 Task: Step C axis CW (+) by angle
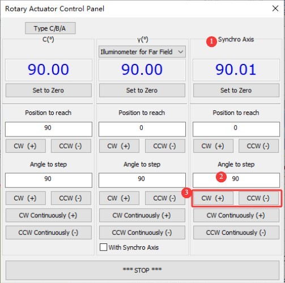click(x=25, y=198)
